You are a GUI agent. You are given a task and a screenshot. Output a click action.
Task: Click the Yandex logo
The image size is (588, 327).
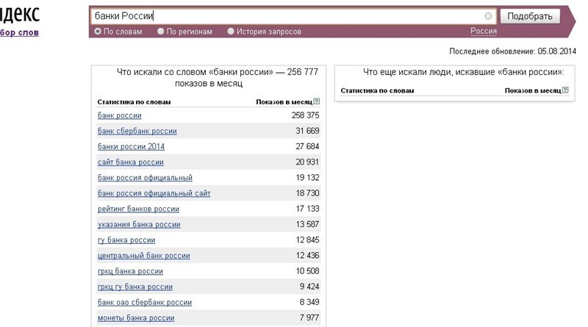coord(21,15)
